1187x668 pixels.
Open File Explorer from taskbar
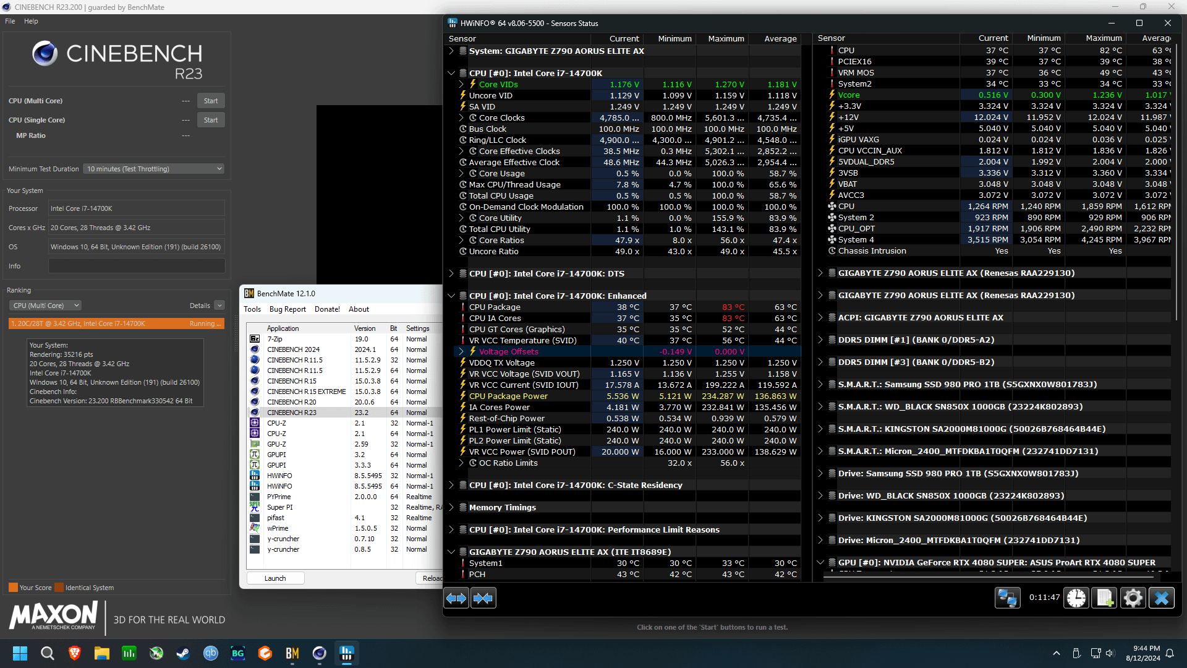(x=102, y=653)
